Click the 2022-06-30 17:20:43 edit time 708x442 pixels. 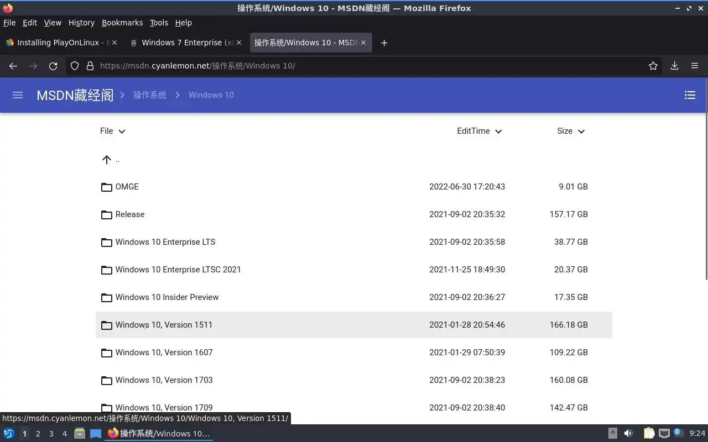467,187
